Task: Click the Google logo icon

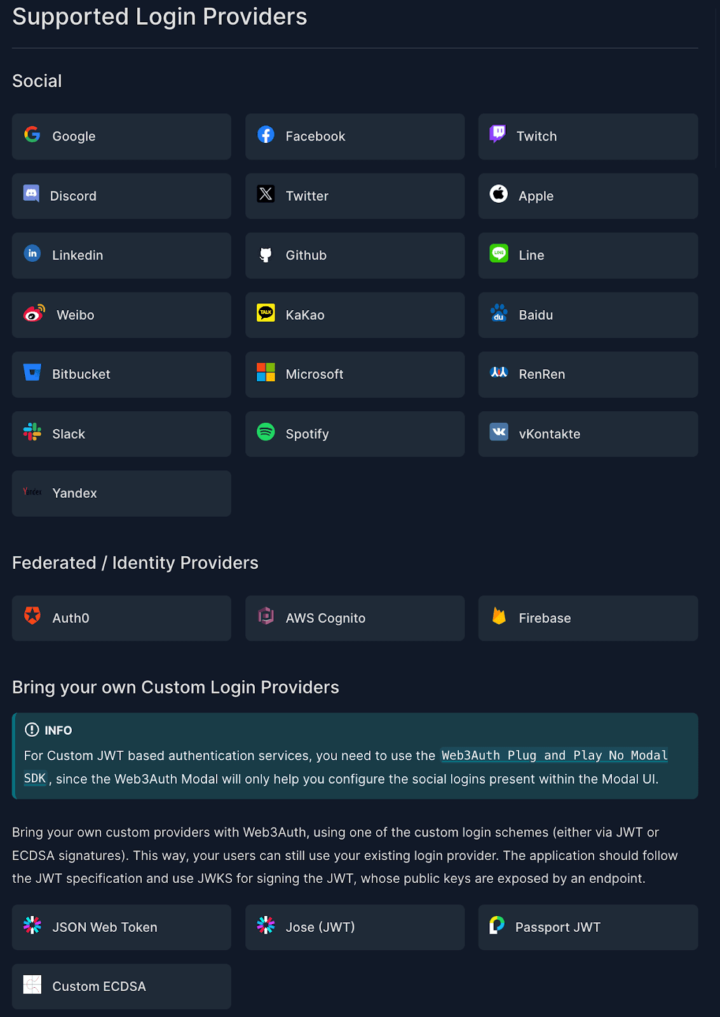Action: [32, 135]
